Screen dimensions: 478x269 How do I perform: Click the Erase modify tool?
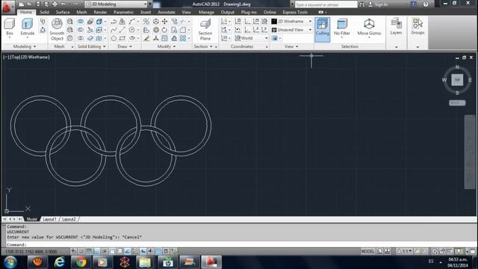point(146,38)
